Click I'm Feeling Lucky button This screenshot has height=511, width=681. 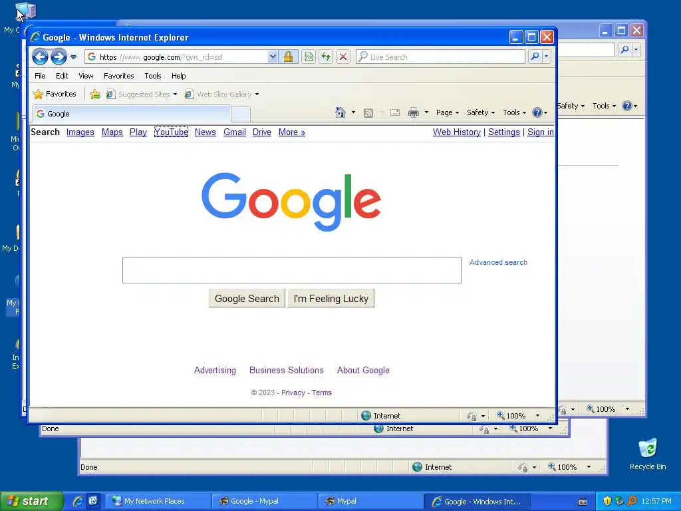tap(331, 299)
